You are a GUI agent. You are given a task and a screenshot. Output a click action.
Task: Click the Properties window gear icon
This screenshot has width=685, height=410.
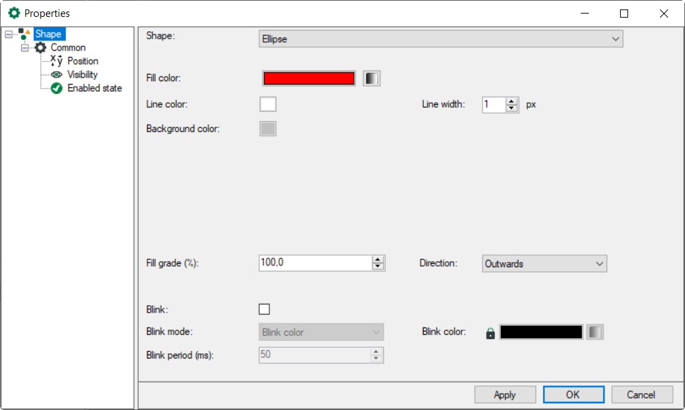(14, 13)
